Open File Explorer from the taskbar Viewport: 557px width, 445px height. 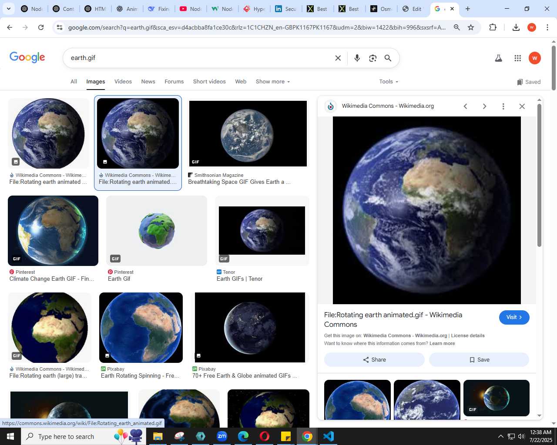tap(158, 436)
